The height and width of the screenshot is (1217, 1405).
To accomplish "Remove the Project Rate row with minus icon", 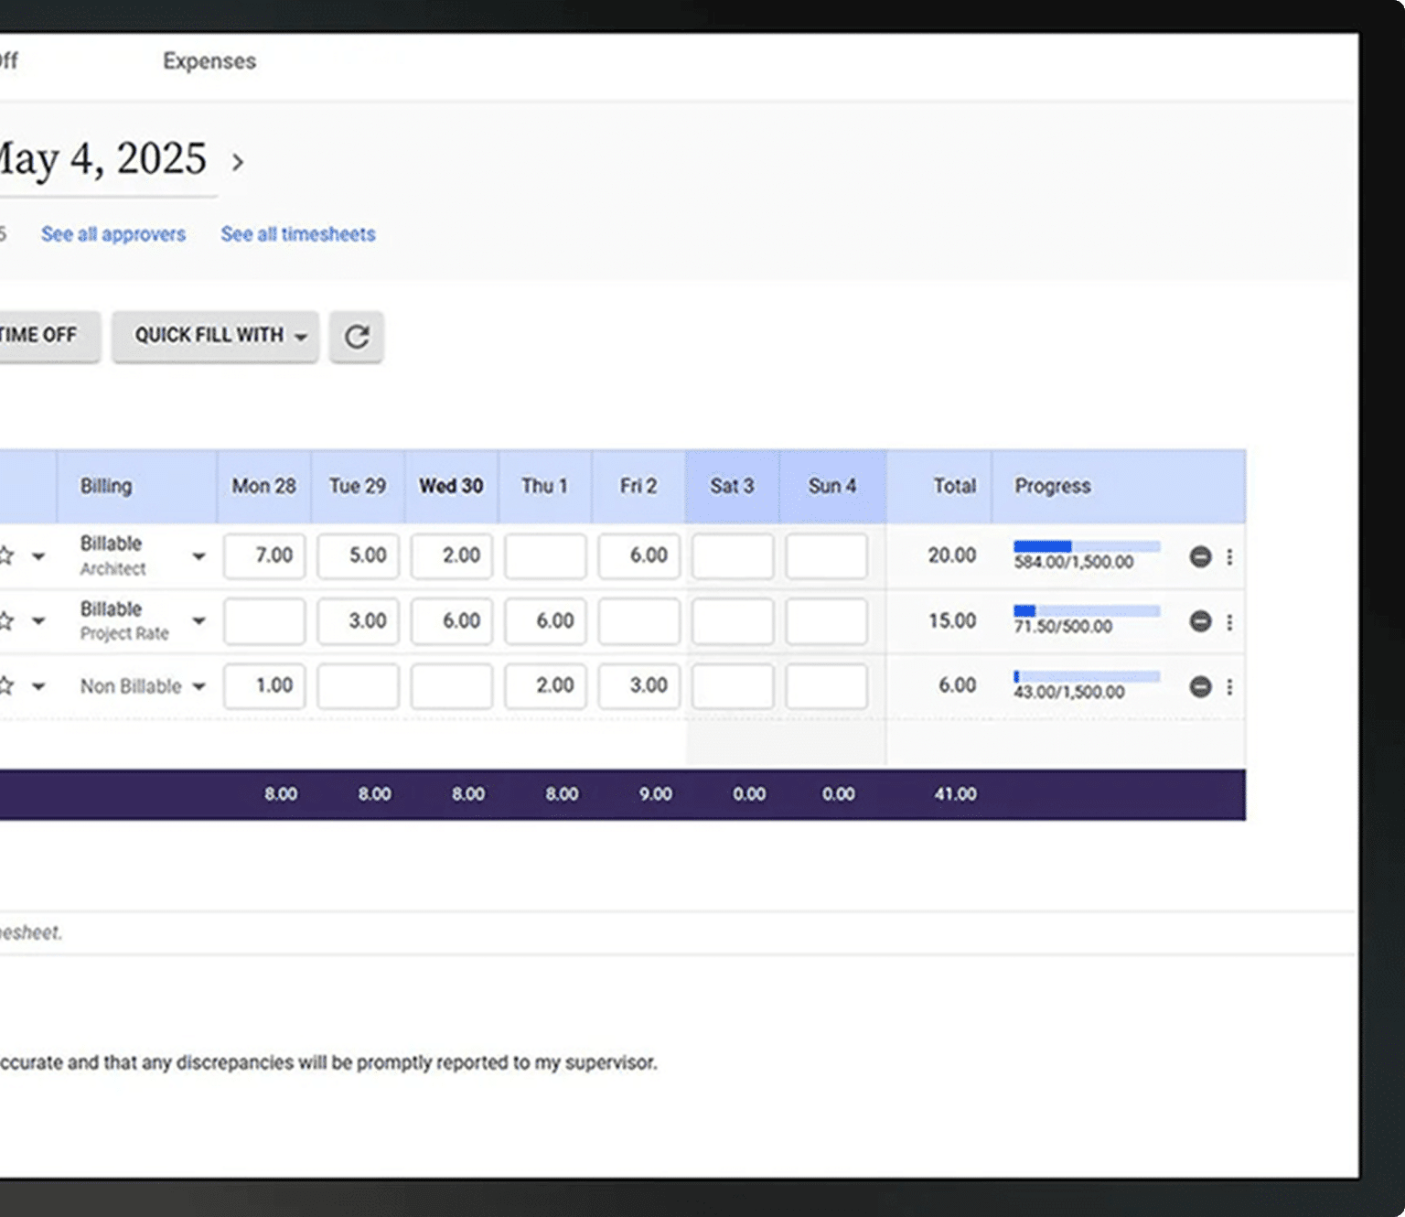I will coord(1200,621).
